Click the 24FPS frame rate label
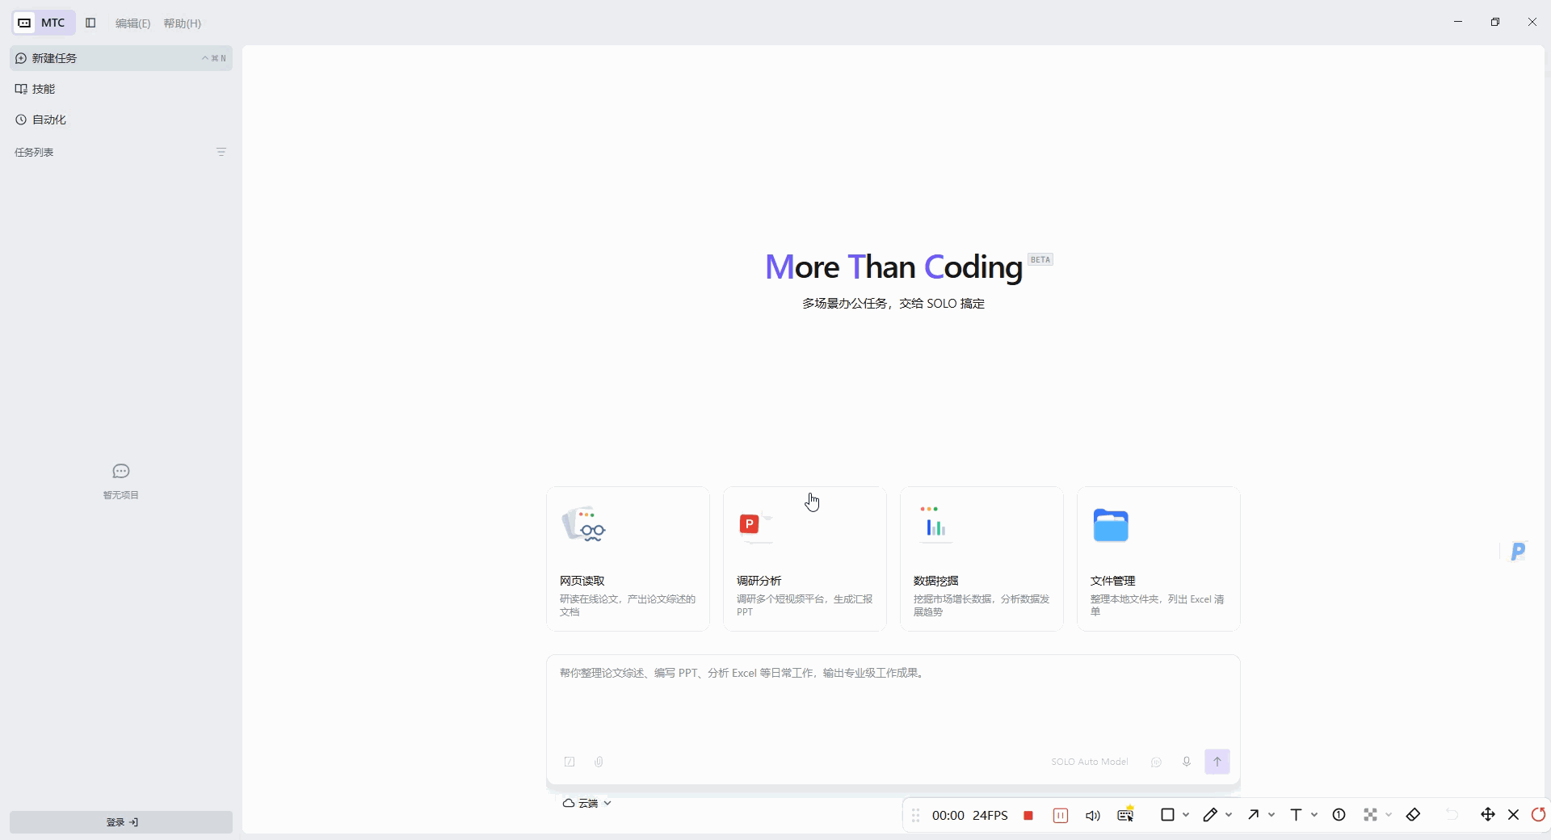This screenshot has width=1551, height=840. pos(990,816)
